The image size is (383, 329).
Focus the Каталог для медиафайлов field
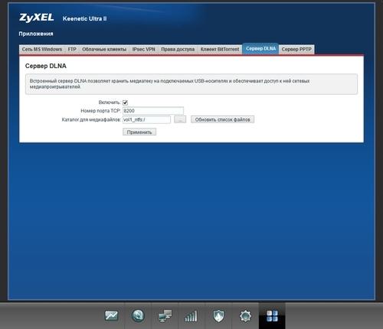point(146,119)
